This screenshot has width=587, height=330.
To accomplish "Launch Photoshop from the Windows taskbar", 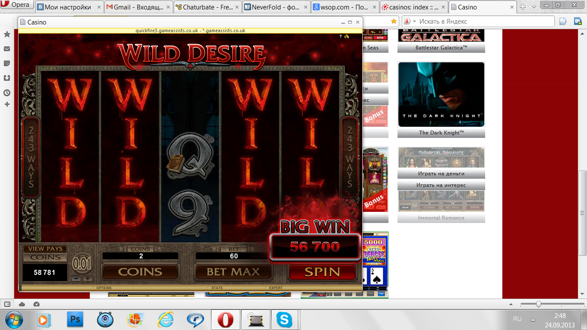I will (x=75, y=320).
